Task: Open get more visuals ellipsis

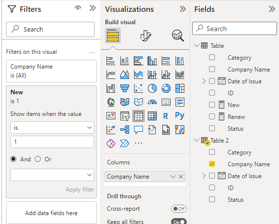Action: coord(139,143)
